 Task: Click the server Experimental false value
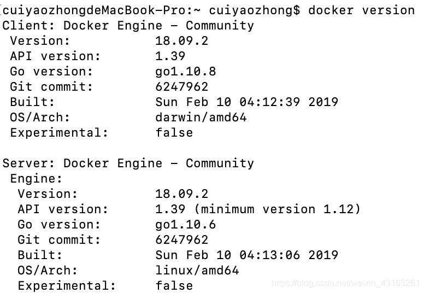pos(174,286)
